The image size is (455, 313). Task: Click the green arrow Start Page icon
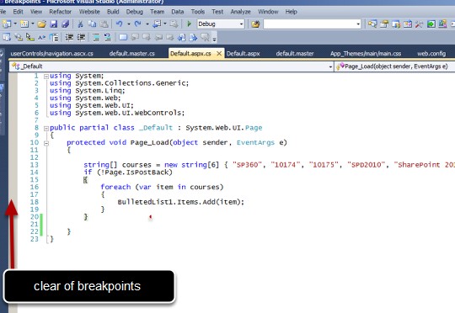pyautogui.click(x=431, y=24)
